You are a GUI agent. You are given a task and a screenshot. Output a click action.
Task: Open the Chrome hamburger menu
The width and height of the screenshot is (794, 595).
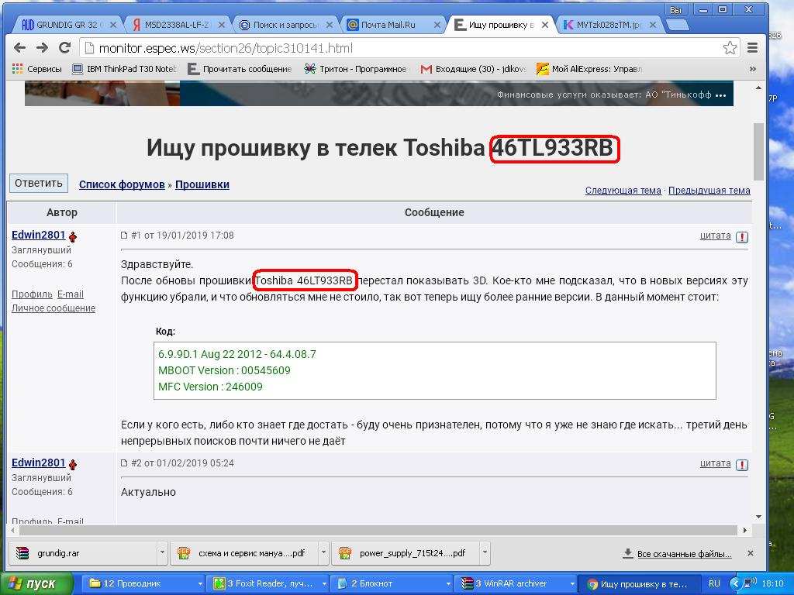(752, 48)
